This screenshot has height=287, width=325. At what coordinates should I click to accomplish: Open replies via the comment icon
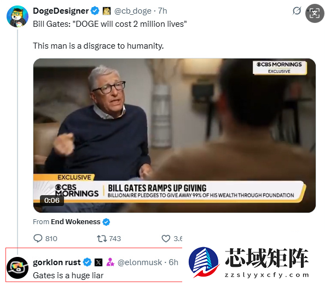pos(38,238)
